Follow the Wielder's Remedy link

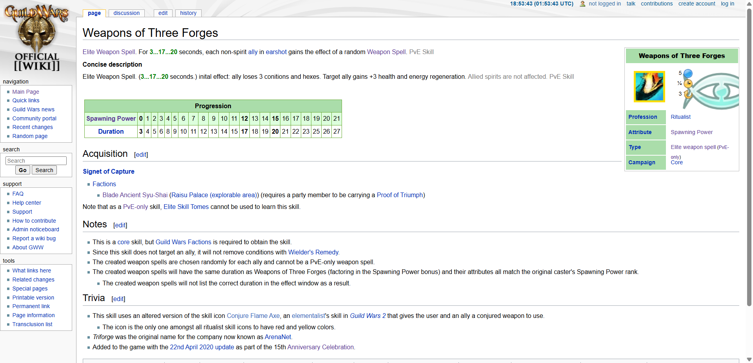pyautogui.click(x=313, y=252)
